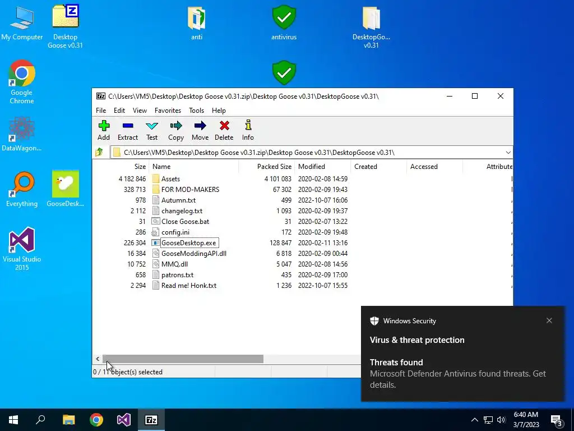Click the network tray icon

click(x=488, y=420)
